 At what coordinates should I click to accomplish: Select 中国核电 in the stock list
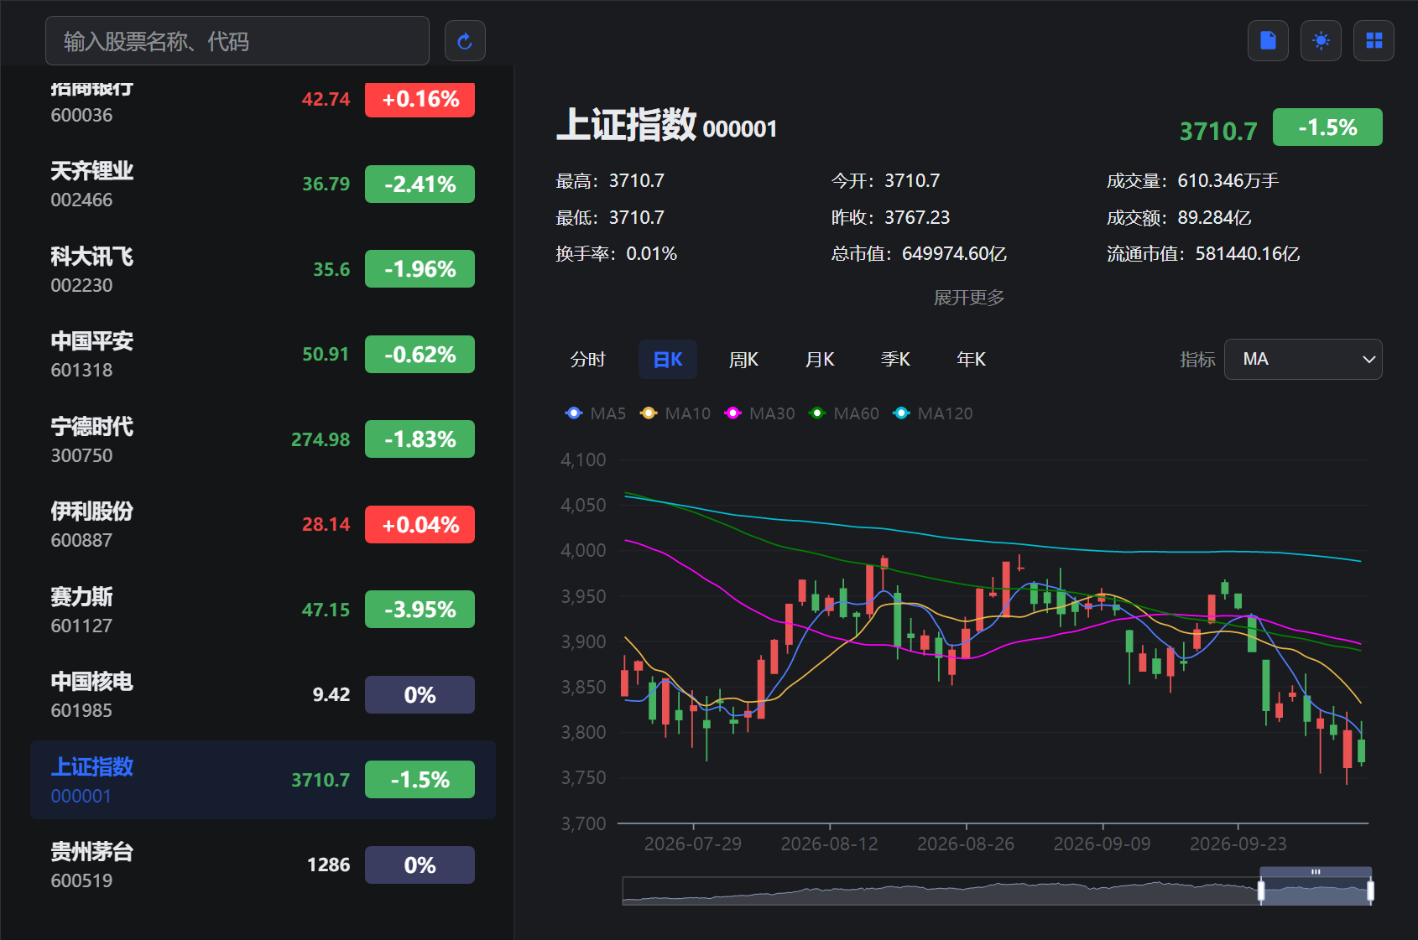(263, 695)
